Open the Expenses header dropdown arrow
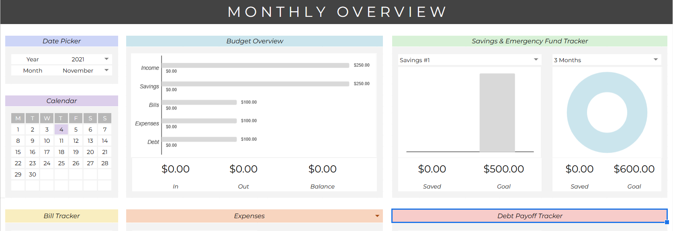The width and height of the screenshot is (673, 231). pos(377,216)
